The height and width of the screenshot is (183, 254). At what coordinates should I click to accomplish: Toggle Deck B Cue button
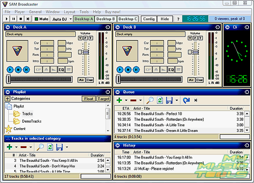point(200,80)
